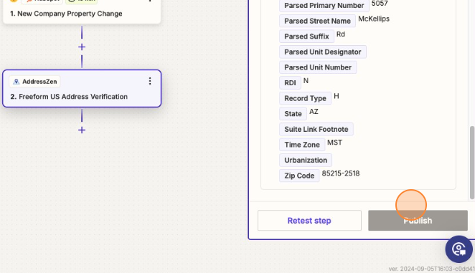Click the Parsed Unit Number label
Viewport: 475px width, 273px height.
[318, 67]
